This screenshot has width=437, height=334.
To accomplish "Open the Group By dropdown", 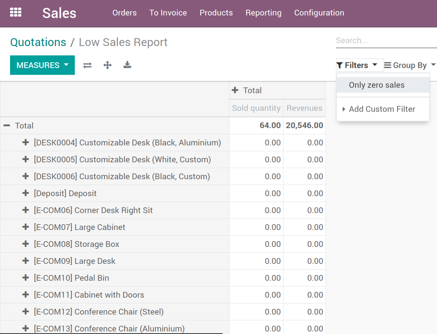I will click(410, 65).
